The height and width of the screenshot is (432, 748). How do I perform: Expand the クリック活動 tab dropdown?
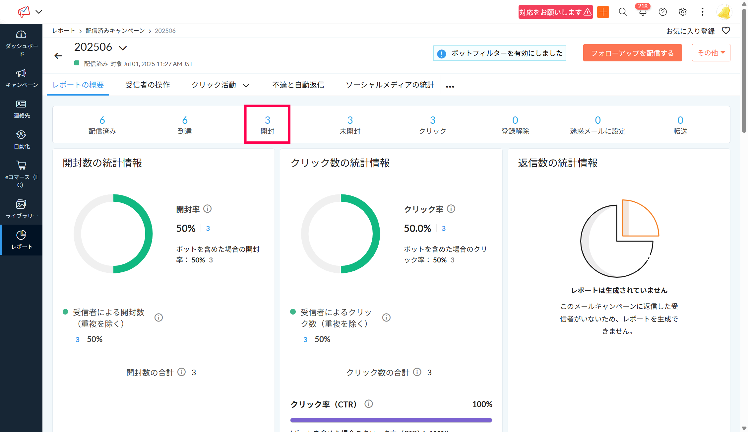pos(246,86)
